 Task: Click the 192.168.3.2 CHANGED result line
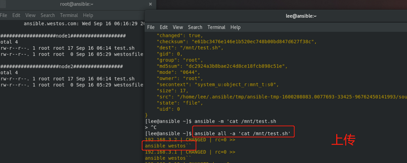point(190,140)
